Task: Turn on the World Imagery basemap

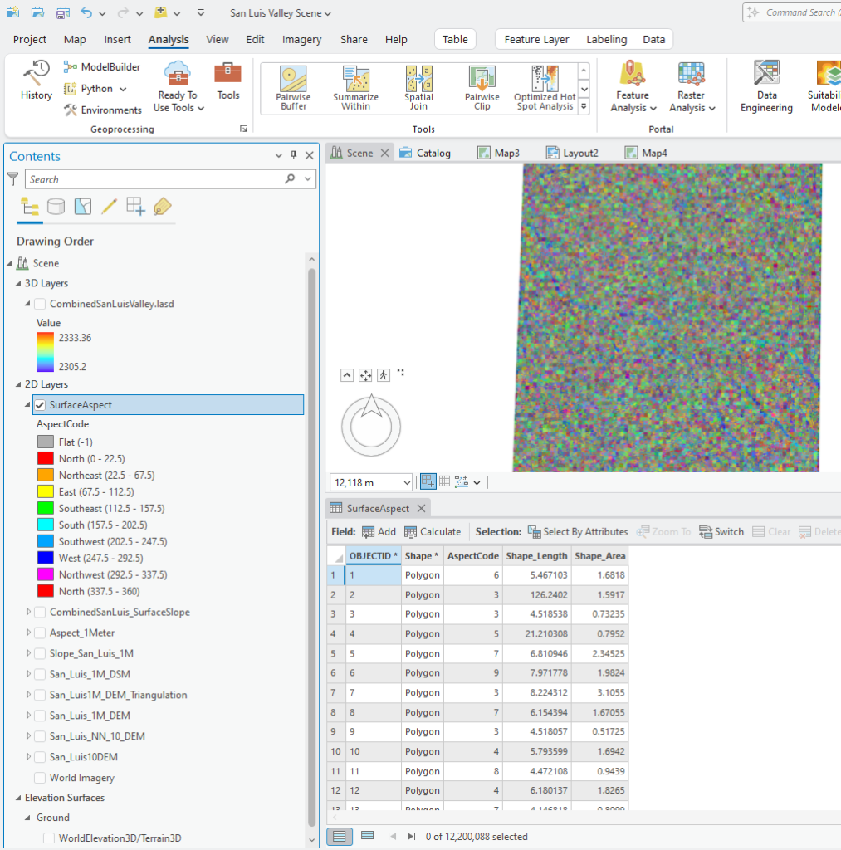Action: point(38,778)
